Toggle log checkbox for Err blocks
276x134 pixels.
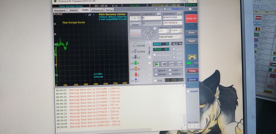pyautogui.click(x=150, y=80)
